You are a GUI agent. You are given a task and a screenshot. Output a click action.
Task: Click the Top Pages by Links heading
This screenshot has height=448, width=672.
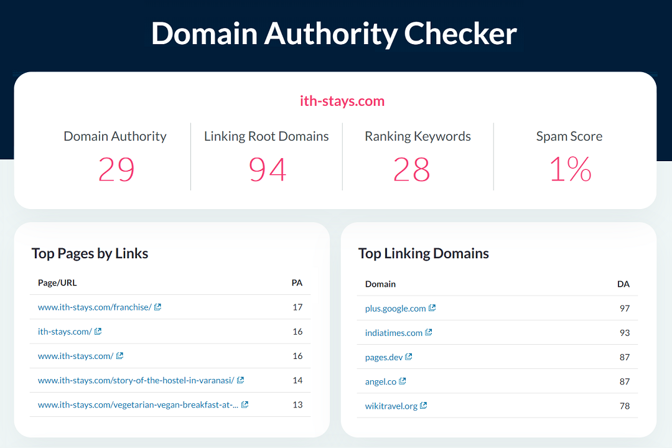(90, 253)
